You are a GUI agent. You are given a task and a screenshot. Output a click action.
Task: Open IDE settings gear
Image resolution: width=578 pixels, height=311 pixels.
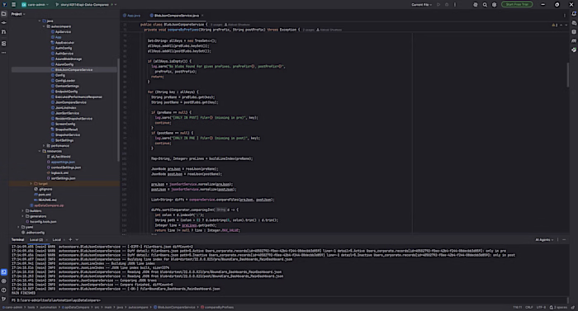[494, 4]
